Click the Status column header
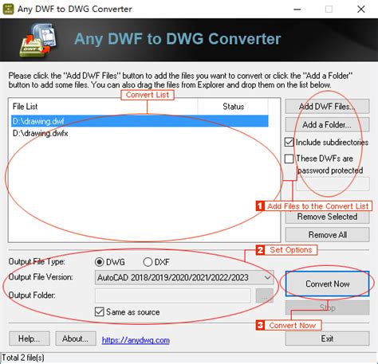Screen dimensions: 378x364 click(233, 107)
